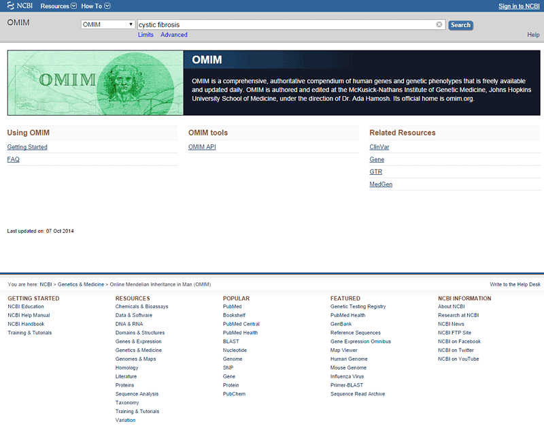Click the OMIM Vitruvian banner image
The image size is (544, 426).
(x=95, y=83)
